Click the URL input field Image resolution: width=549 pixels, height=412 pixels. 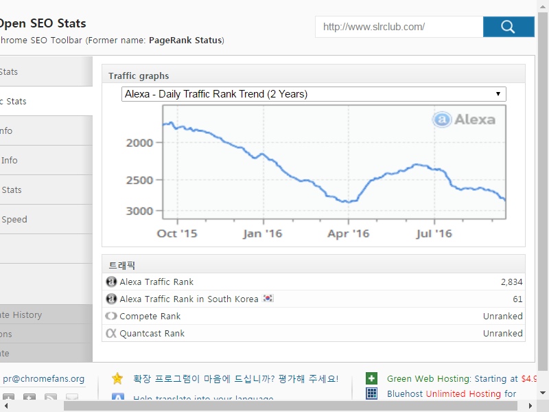coord(399,27)
